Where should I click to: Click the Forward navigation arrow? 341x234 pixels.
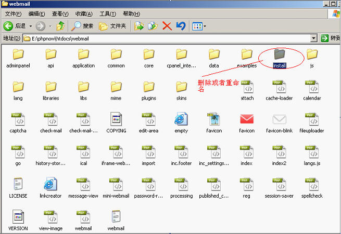[x=41, y=26]
